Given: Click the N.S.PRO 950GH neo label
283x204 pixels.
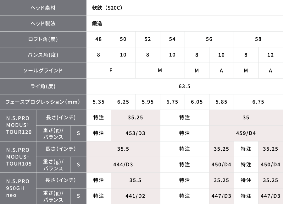Looking at the screenshot, I should 18,188.
